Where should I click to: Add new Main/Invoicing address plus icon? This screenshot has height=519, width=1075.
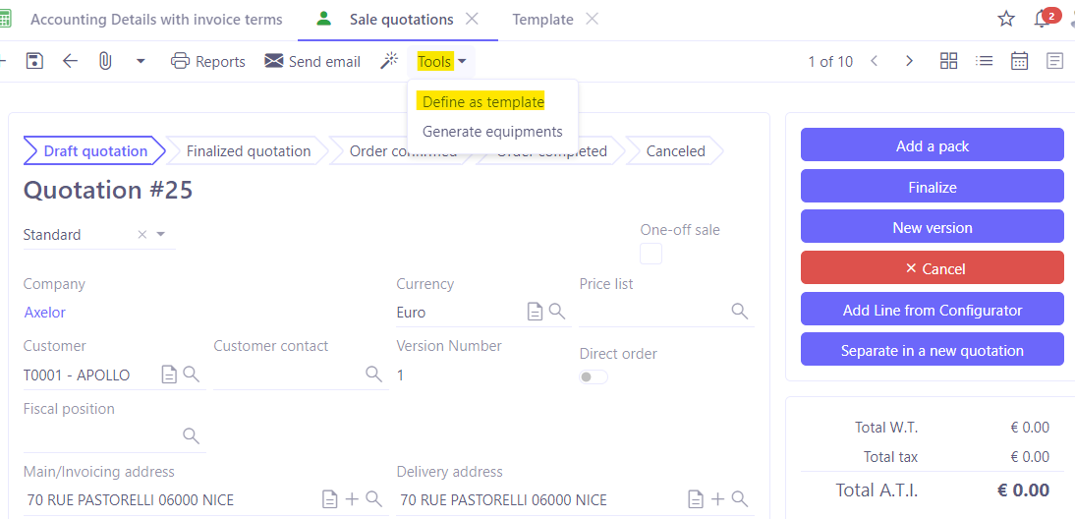pos(352,499)
